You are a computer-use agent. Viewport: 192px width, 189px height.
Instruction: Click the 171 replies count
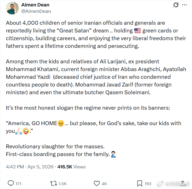[x=18, y=184]
